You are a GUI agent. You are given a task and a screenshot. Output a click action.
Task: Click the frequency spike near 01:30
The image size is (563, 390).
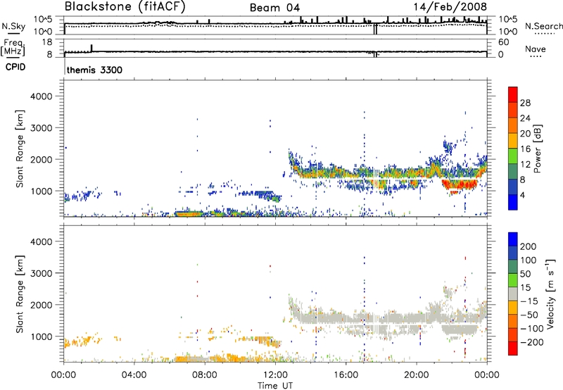coord(91,48)
